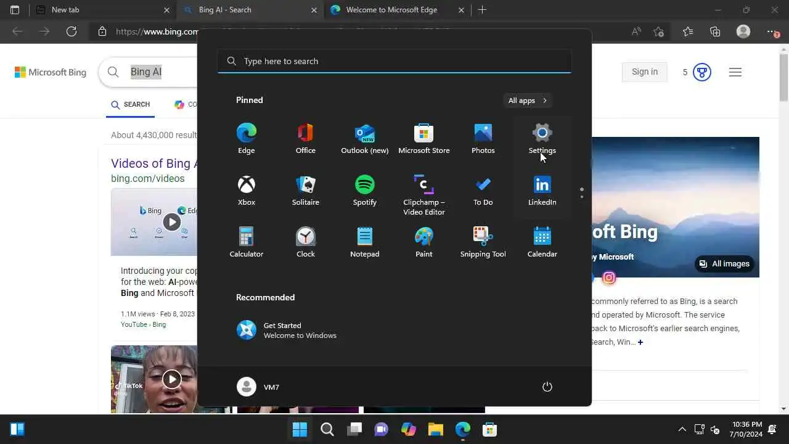Open the Edge profile icon
789x444 pixels.
click(x=743, y=31)
